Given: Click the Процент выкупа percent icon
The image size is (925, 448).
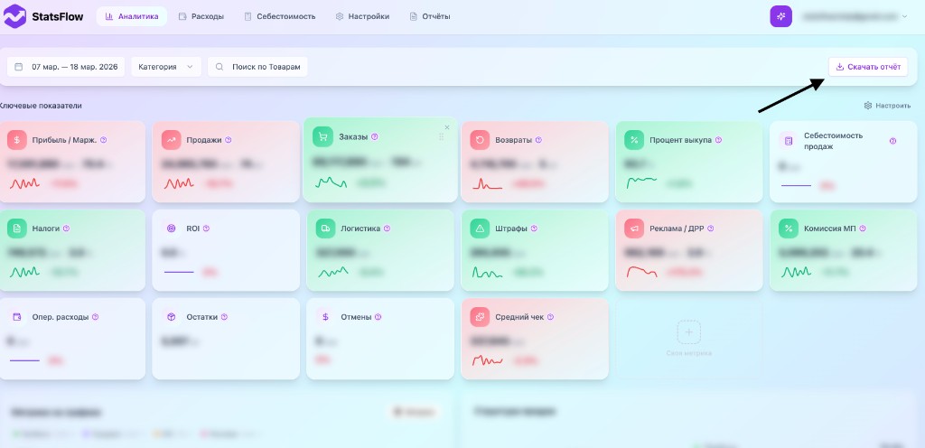Looking at the screenshot, I should pos(634,140).
